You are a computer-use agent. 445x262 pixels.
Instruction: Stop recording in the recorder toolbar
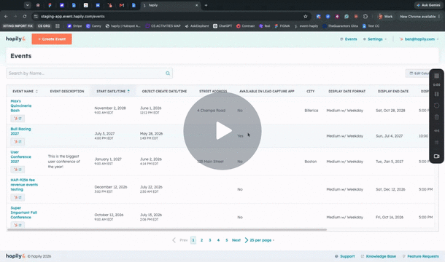(x=436, y=76)
